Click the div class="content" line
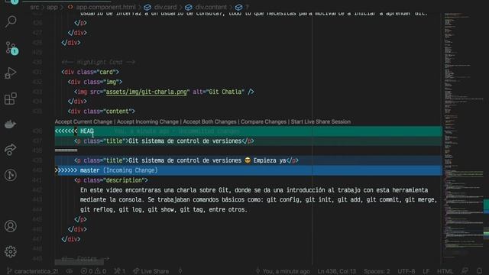Screen dimensions: 489x275 point(102,112)
